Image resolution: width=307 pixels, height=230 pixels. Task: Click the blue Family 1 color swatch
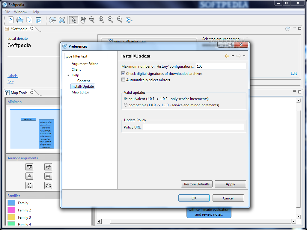[11, 203]
